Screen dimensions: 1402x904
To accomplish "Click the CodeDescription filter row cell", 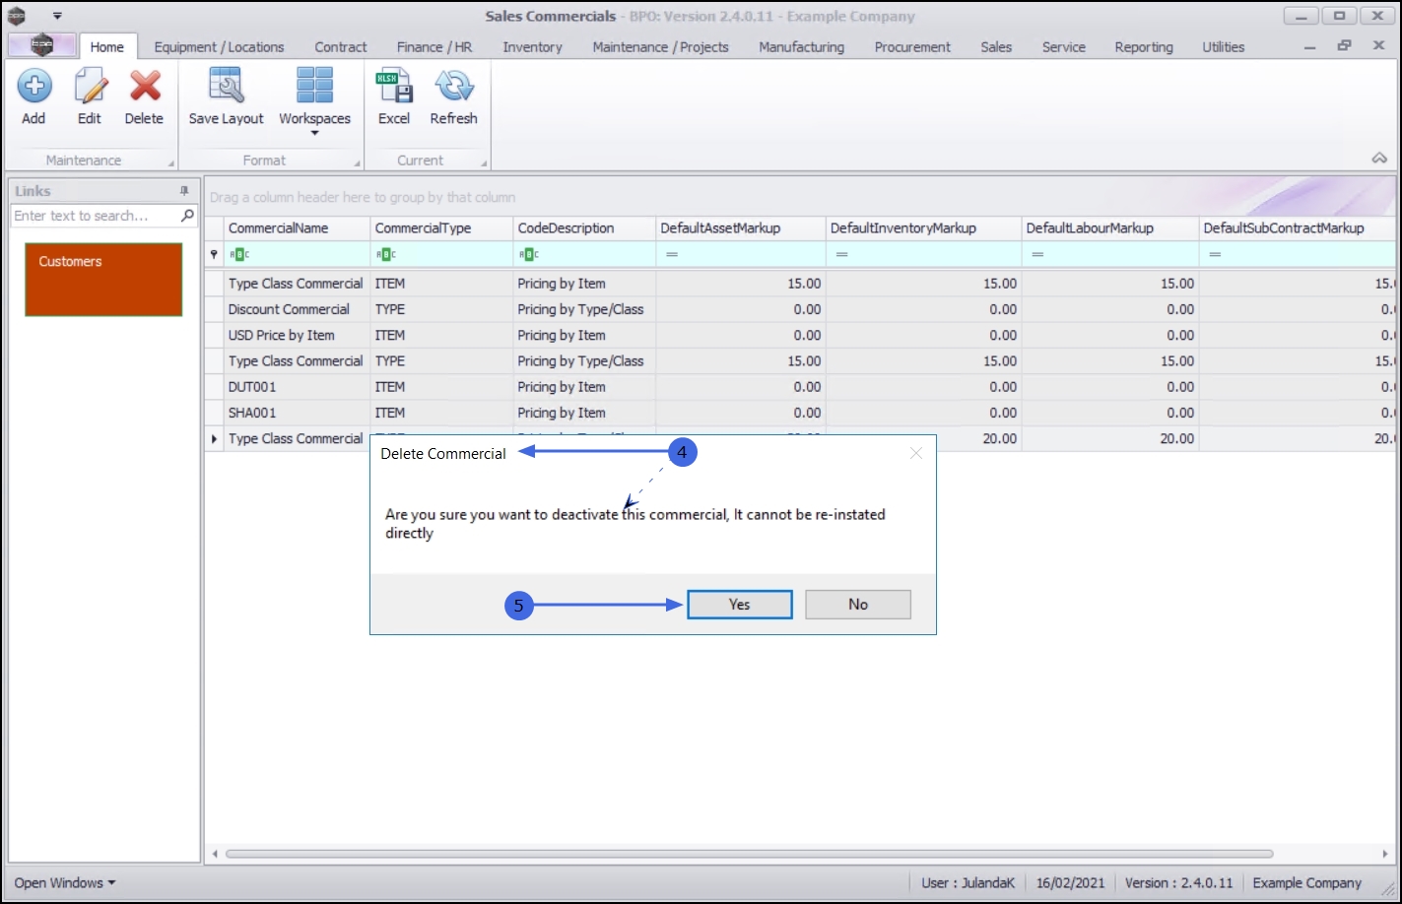I will [584, 254].
